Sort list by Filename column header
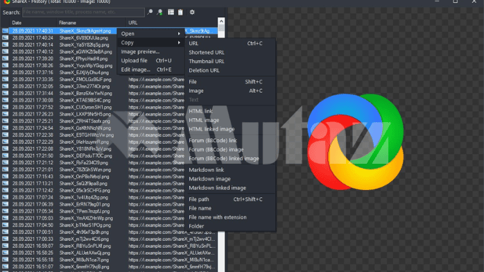Viewport: 484px width, 272px height. tap(92, 23)
